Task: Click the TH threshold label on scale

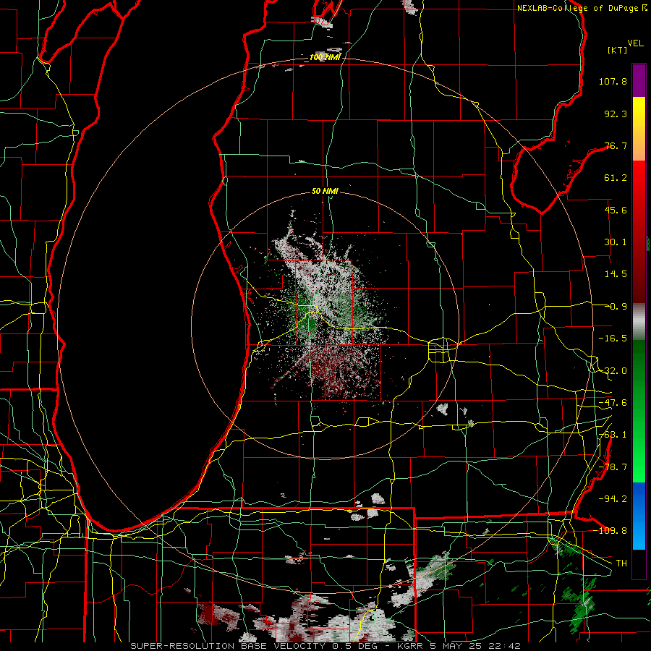Action: pyautogui.click(x=621, y=563)
